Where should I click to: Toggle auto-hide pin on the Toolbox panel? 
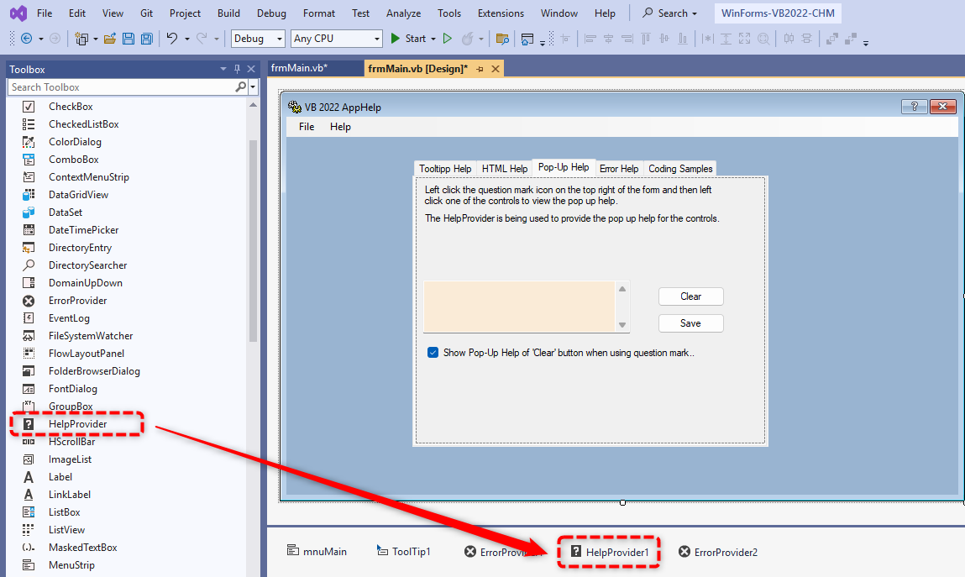pos(236,68)
